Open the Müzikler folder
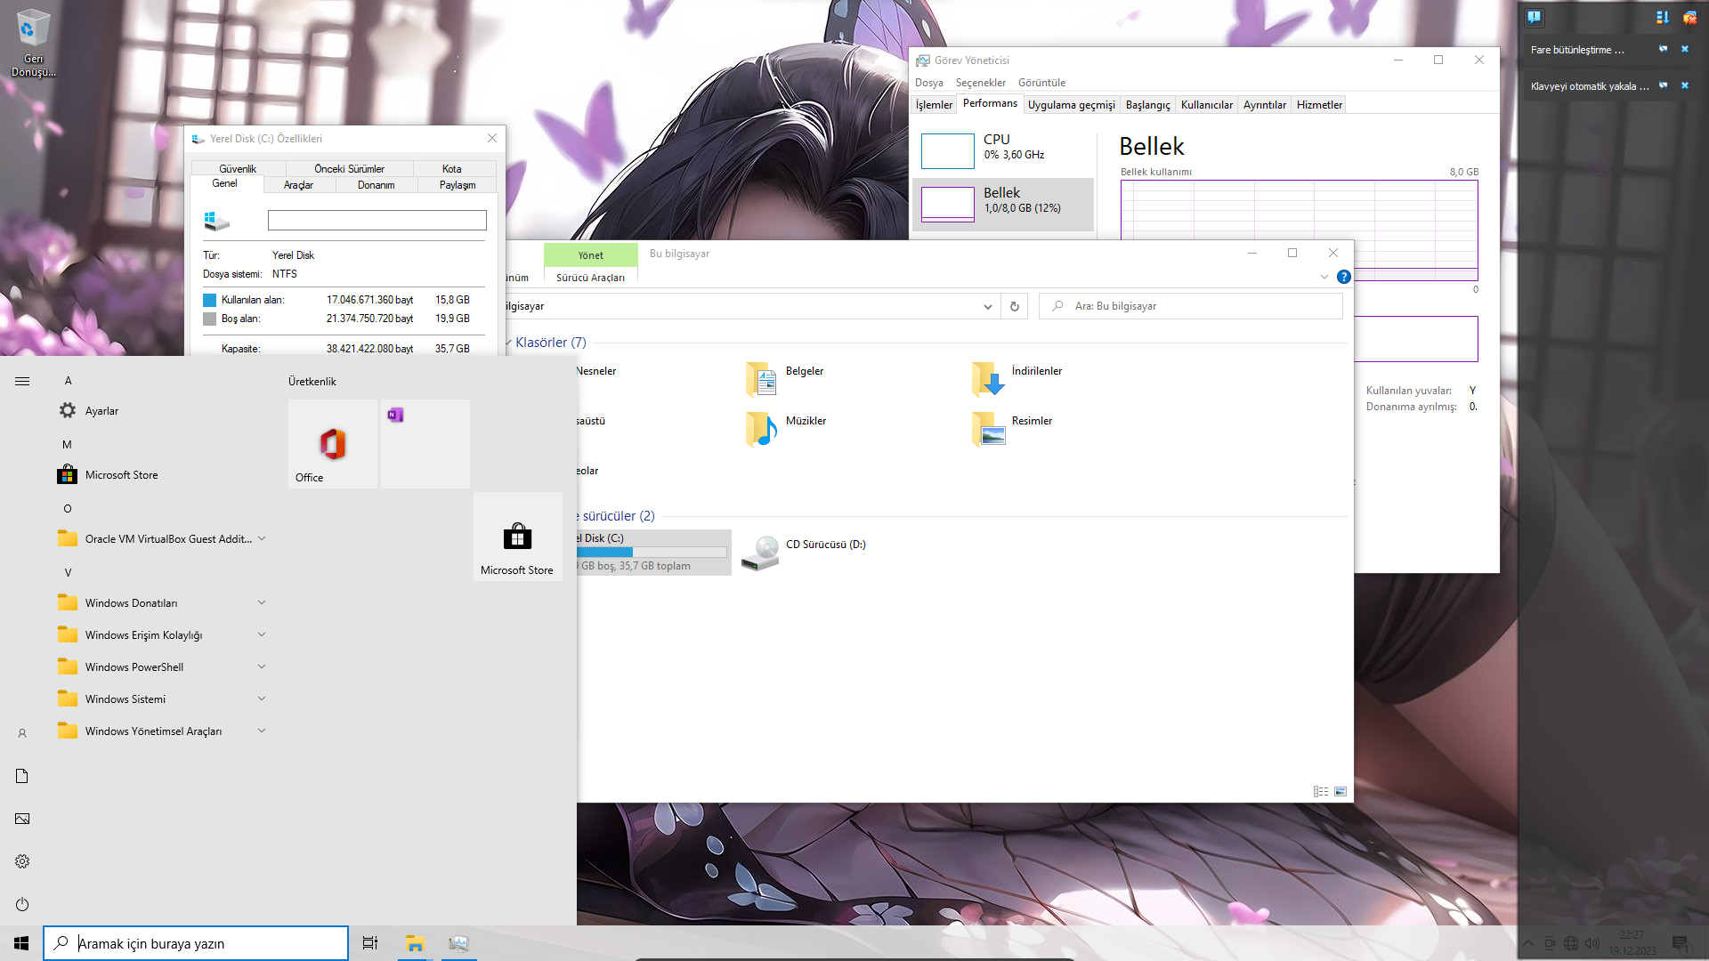The image size is (1709, 961). click(x=786, y=429)
